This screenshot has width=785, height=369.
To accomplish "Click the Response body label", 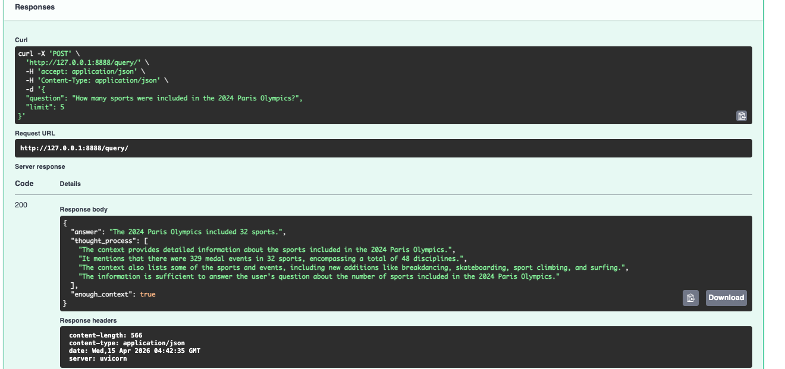I will coord(84,209).
